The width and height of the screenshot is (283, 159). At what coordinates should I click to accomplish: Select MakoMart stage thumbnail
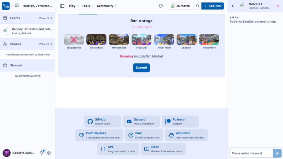[x=209, y=40]
